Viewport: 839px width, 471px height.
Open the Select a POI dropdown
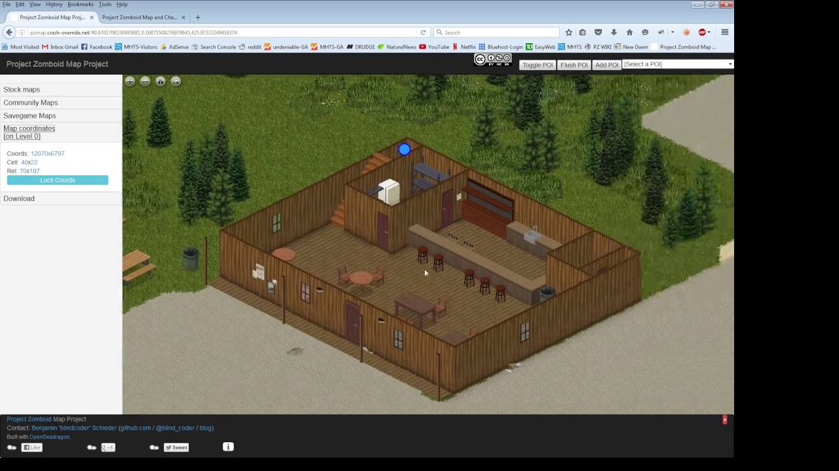click(x=678, y=64)
